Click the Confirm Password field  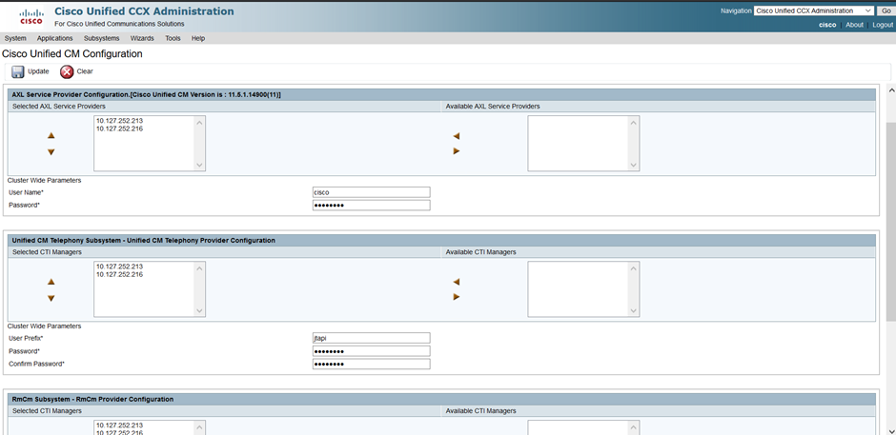372,365
